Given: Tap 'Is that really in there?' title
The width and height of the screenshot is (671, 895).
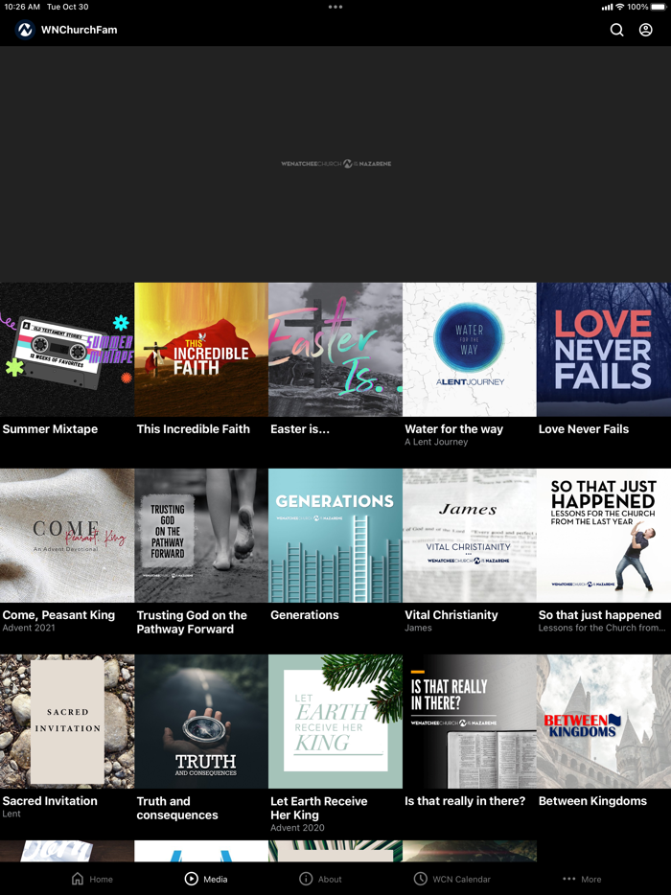Looking at the screenshot, I should [465, 801].
